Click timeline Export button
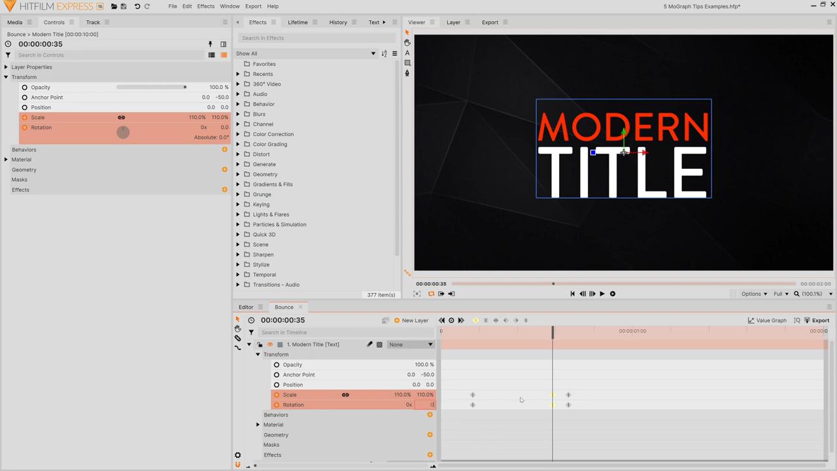The width and height of the screenshot is (837, 471). click(817, 321)
